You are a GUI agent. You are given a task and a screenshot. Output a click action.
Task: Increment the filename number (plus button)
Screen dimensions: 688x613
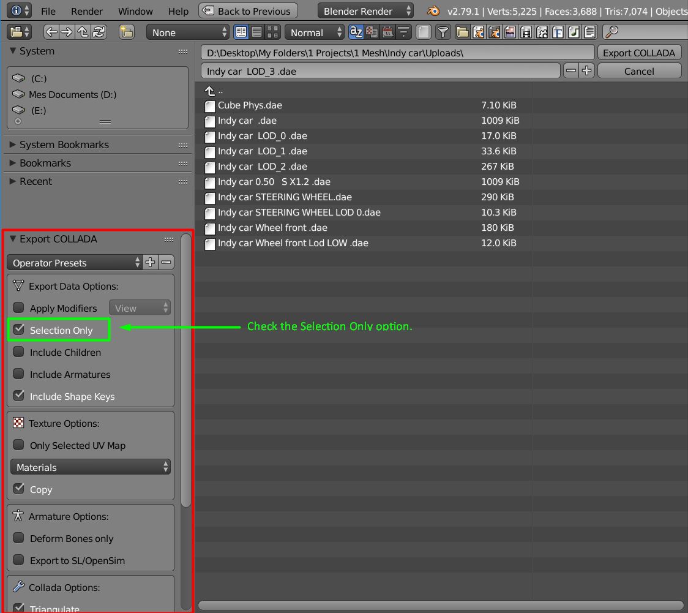point(586,70)
